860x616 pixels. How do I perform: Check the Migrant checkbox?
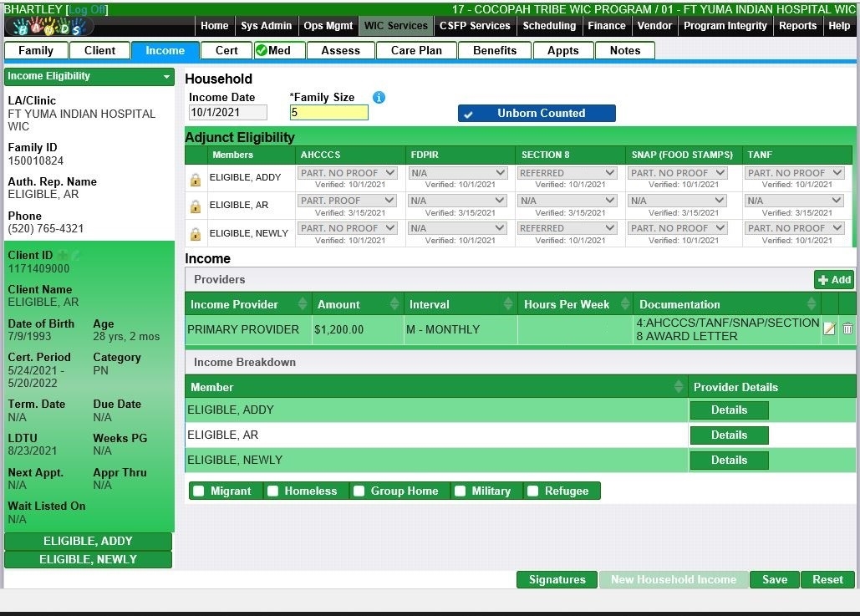coord(199,491)
